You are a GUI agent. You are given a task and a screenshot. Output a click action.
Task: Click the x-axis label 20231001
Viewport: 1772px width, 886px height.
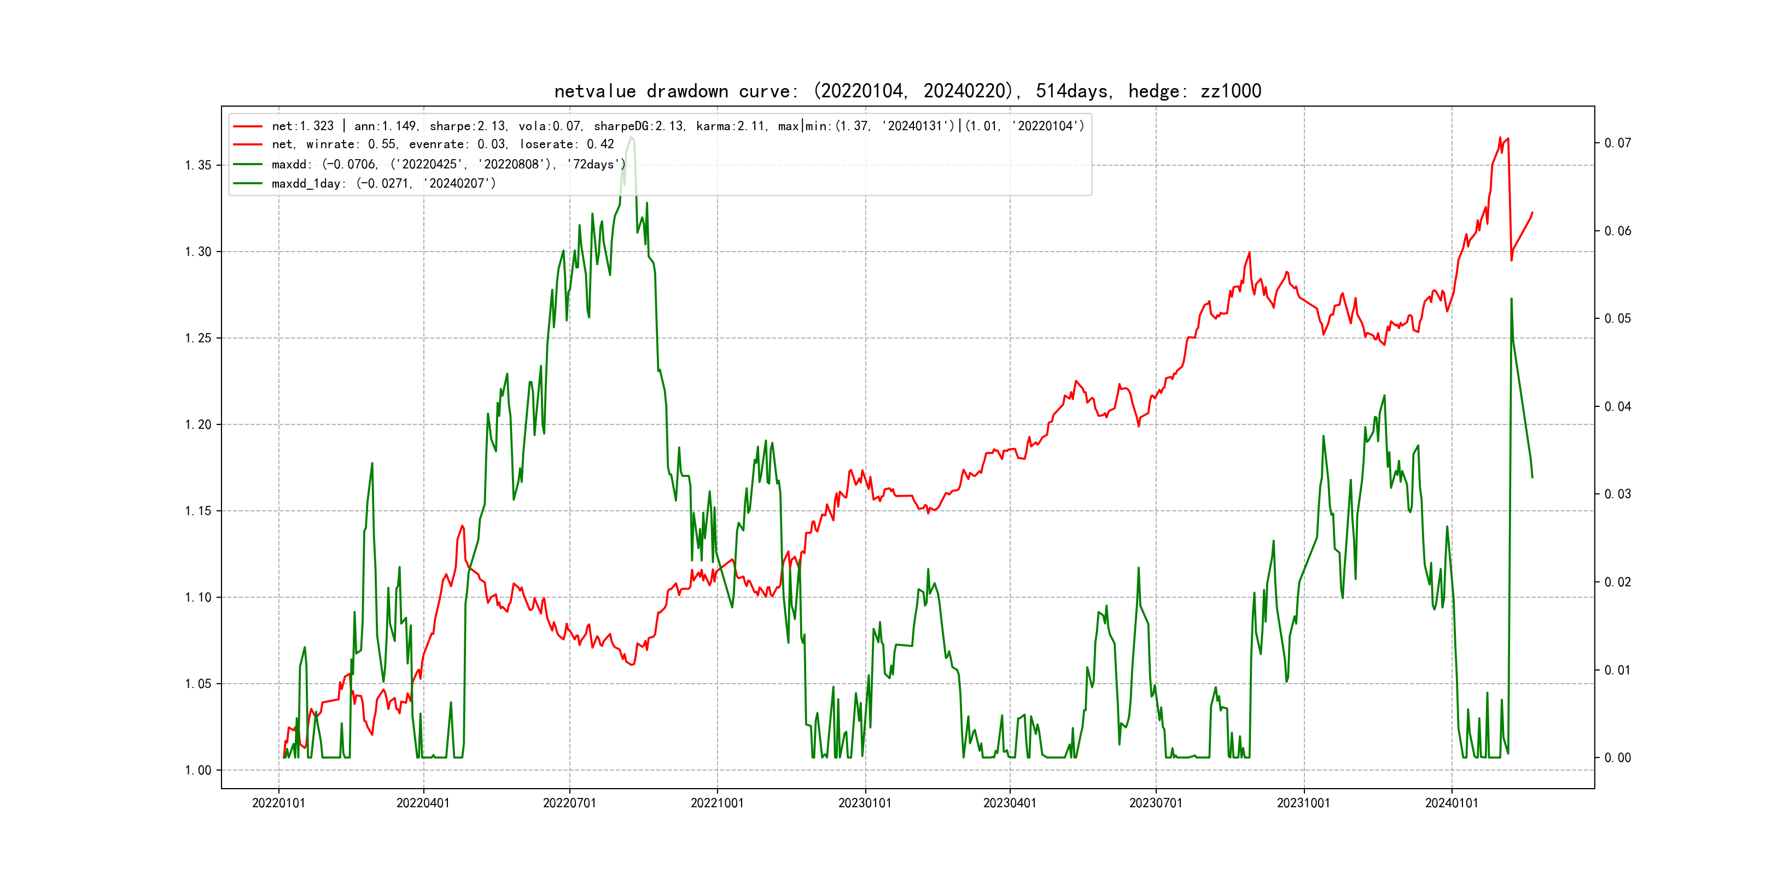(1303, 803)
